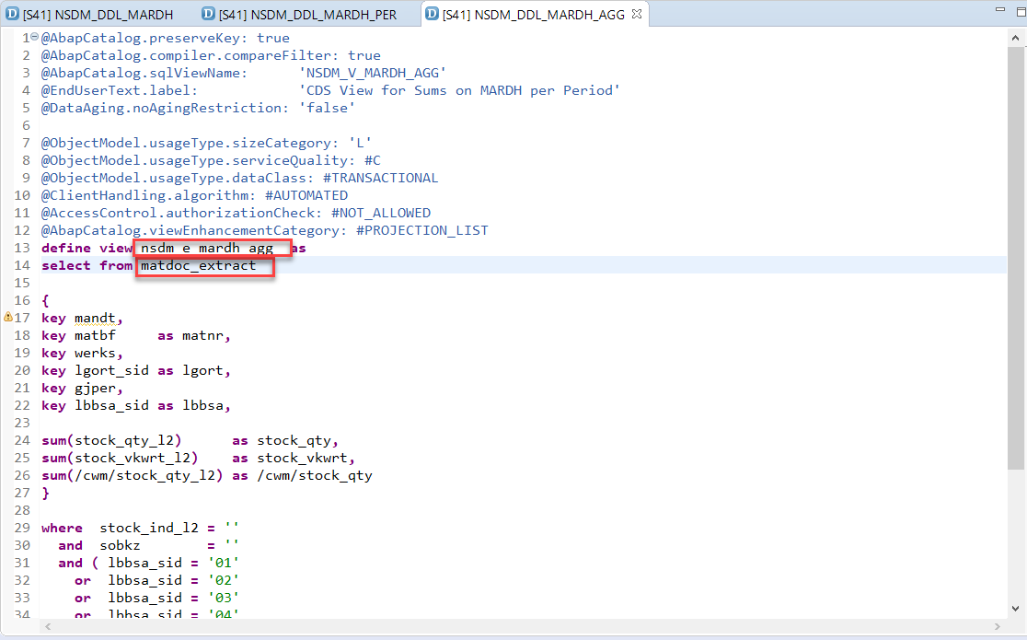Close the NSDM_DDL_MARDH_AGG editor tab
Screen dimensions: 1027x640
click(x=637, y=14)
